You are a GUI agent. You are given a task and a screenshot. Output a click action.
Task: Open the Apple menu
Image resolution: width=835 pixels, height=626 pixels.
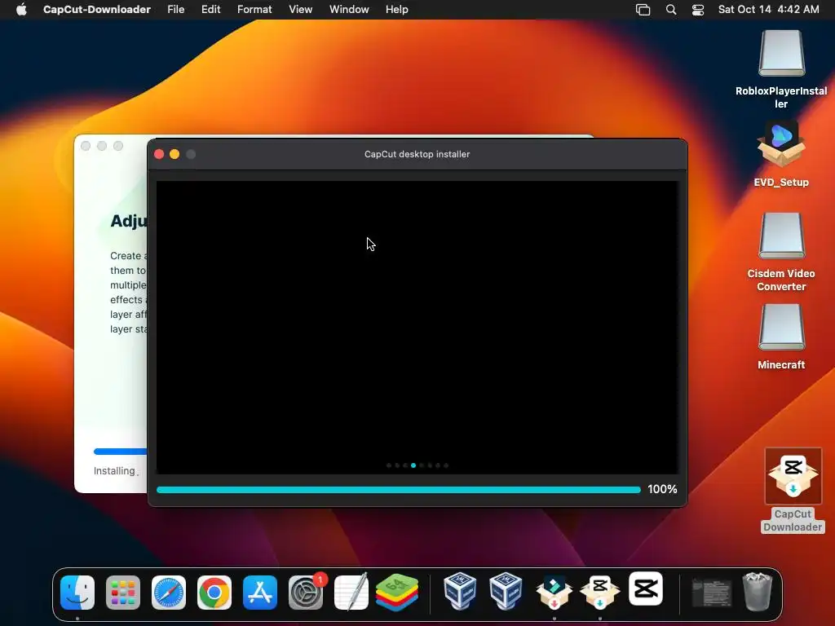click(x=21, y=10)
